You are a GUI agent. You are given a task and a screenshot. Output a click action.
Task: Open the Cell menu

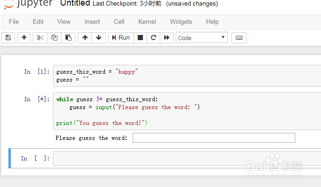pyautogui.click(x=119, y=21)
